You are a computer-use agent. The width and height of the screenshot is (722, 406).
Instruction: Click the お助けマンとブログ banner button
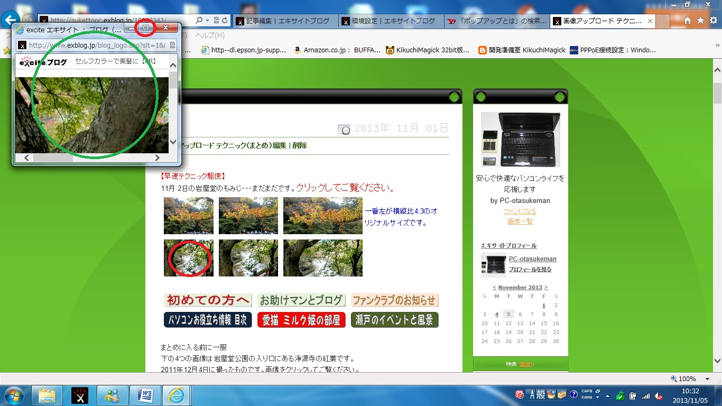302,300
